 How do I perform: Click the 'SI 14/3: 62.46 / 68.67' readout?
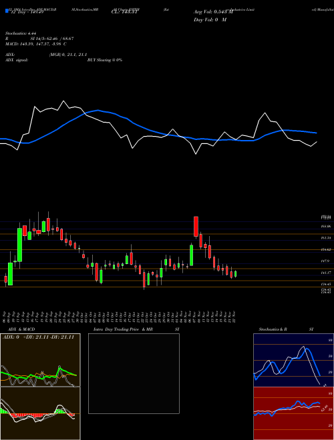pyautogui.click(x=52, y=39)
